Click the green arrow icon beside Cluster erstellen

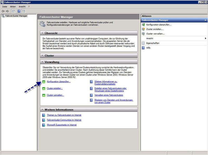coord(44,88)
